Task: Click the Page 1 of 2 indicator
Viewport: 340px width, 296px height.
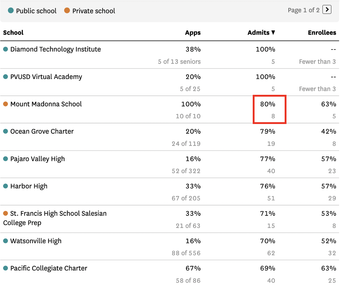Action: [x=304, y=10]
